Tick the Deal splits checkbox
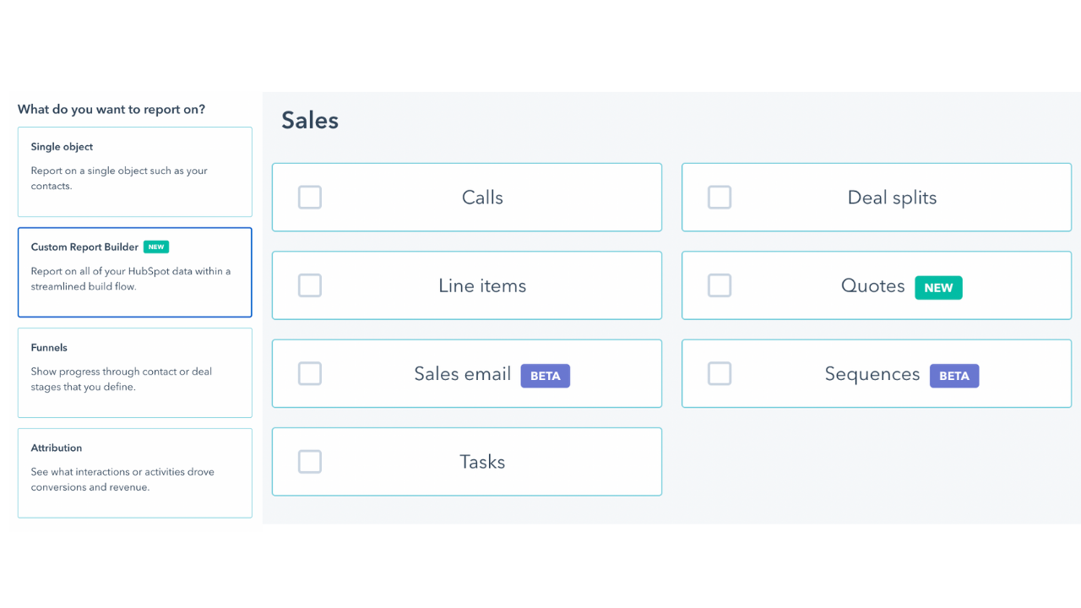Screen dimensions: 1081x608 click(720, 198)
